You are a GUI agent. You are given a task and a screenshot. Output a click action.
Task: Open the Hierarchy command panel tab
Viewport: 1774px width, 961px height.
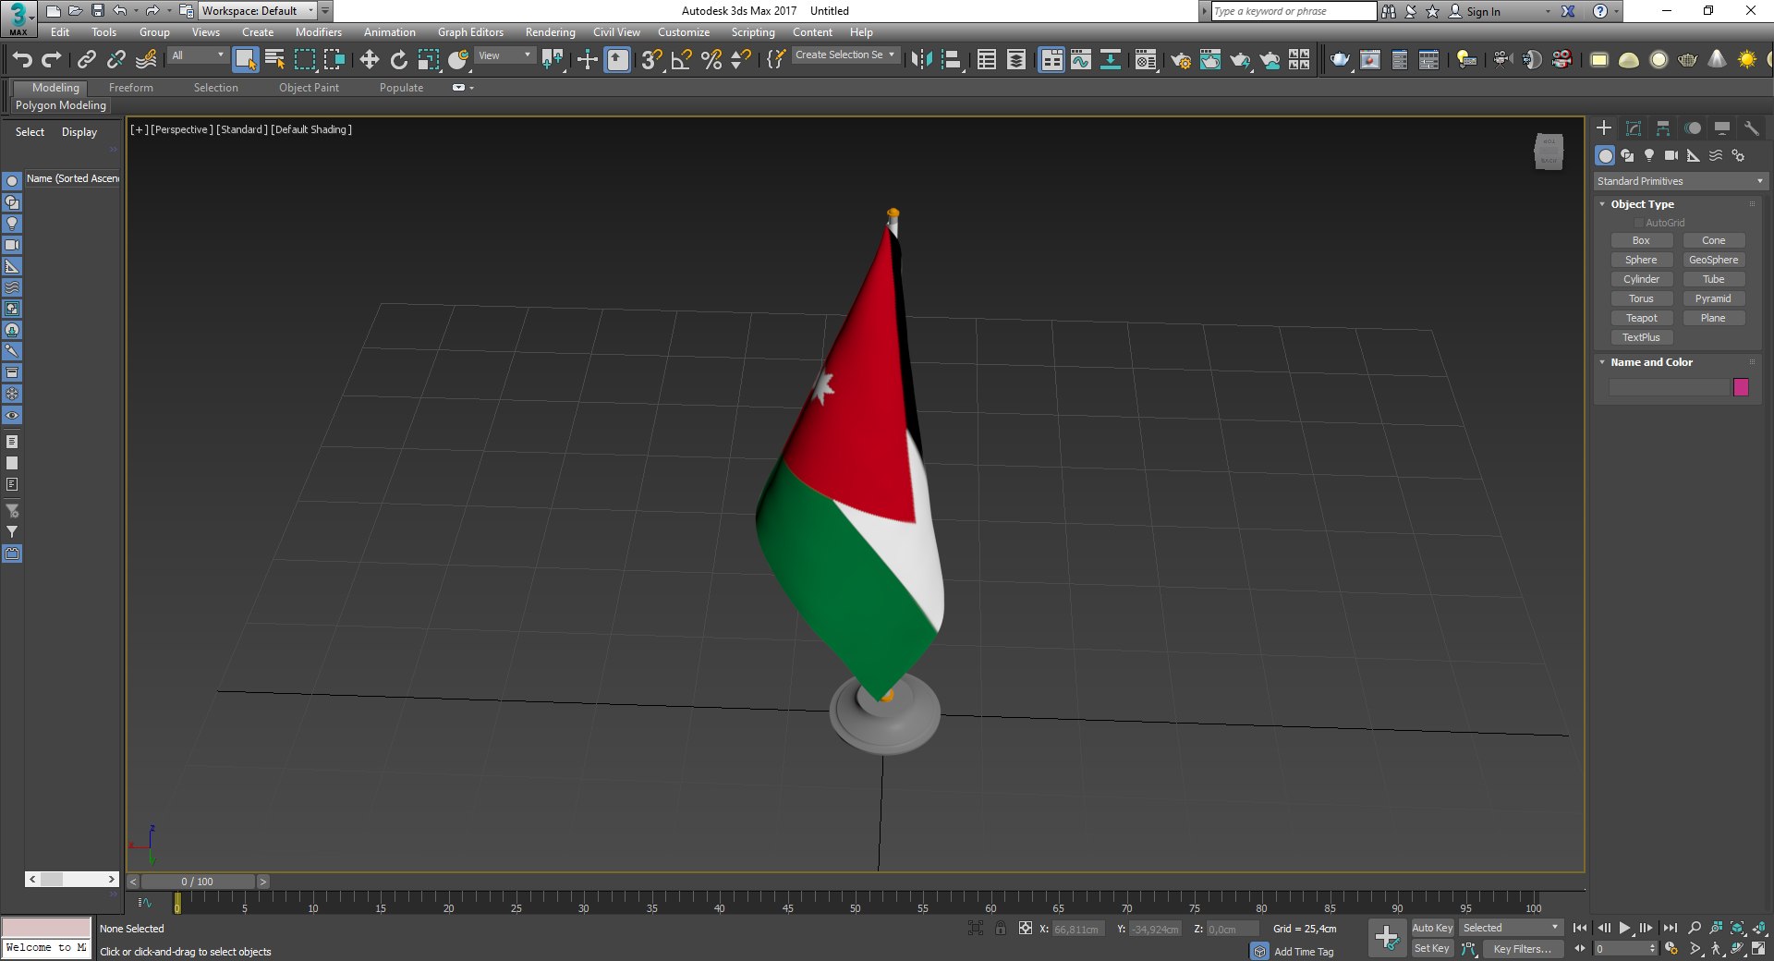click(1663, 128)
